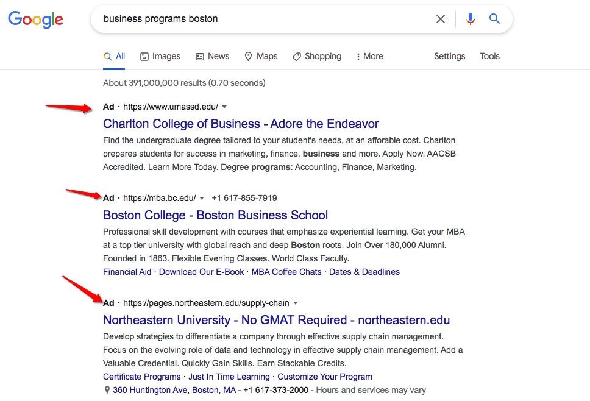Start voice search with microphone icon

471,19
